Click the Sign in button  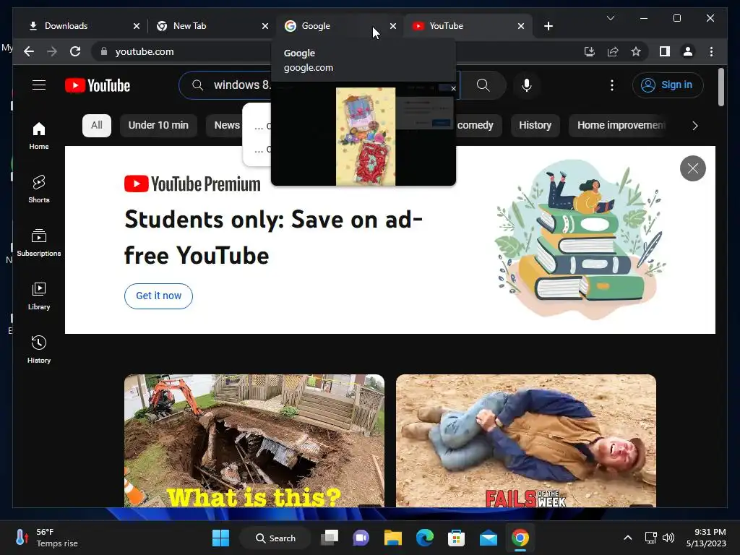click(667, 85)
